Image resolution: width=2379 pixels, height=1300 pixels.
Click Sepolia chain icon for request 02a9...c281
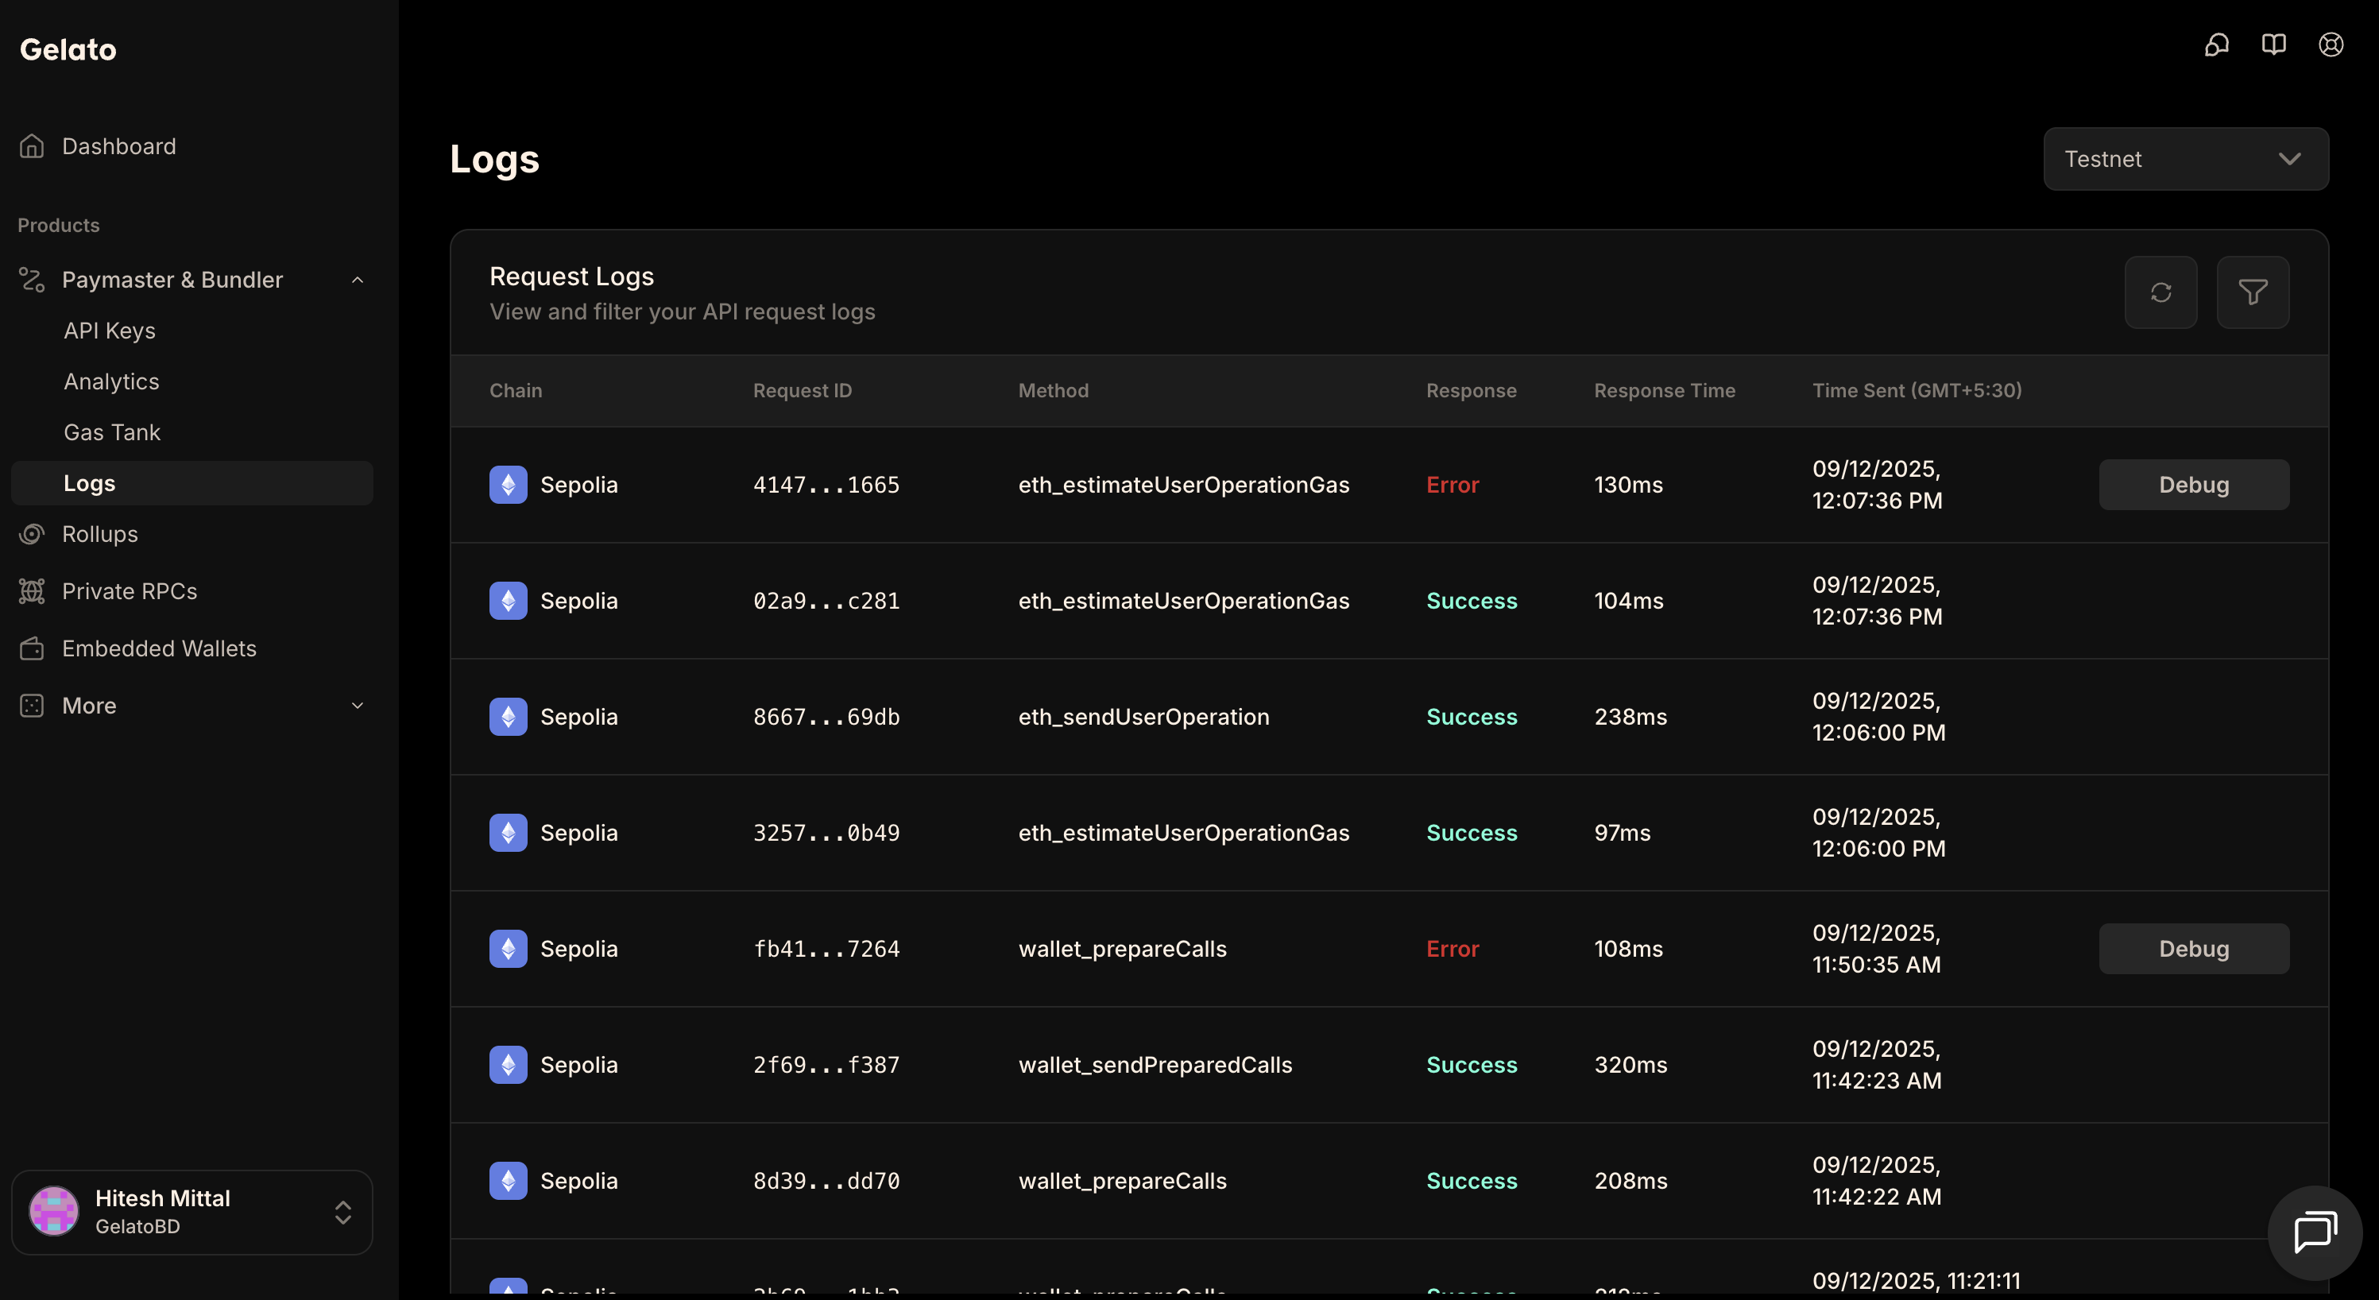[x=508, y=601]
